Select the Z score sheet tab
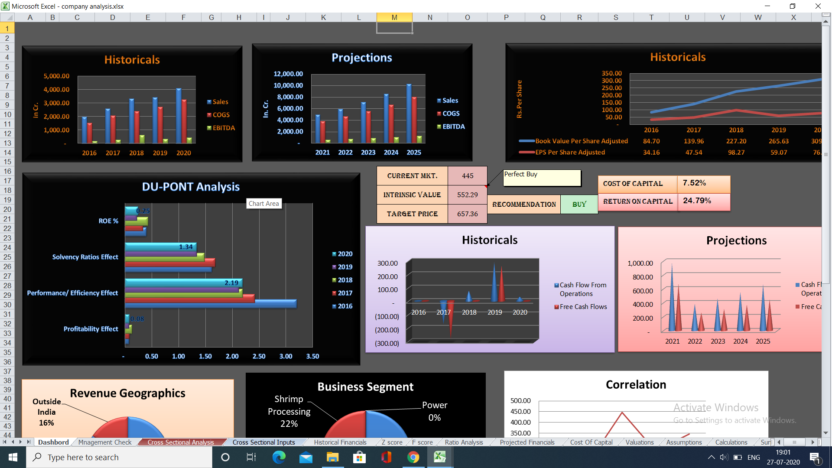 [392, 442]
